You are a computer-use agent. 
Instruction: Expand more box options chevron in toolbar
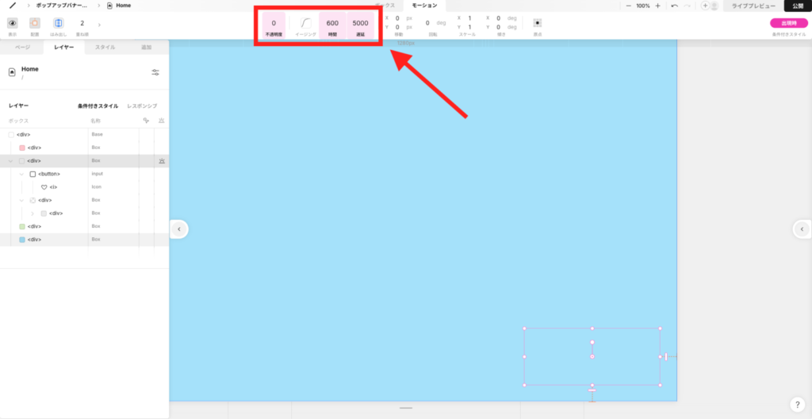[99, 25]
